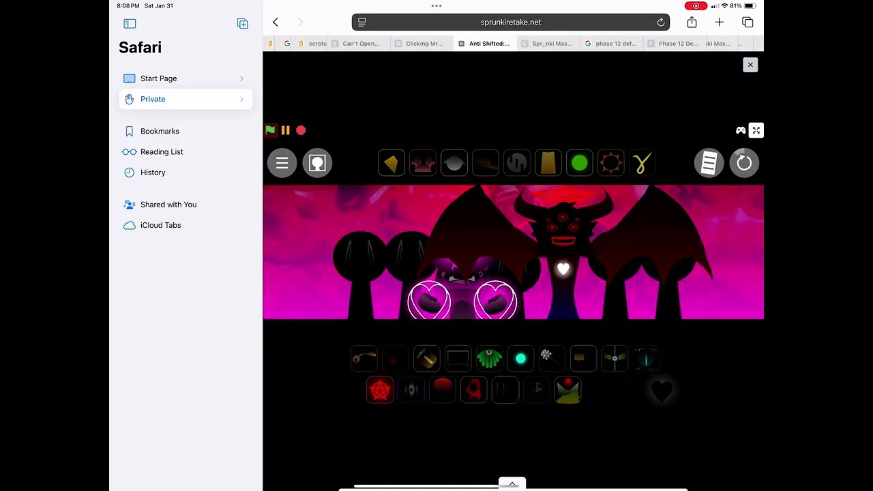The image size is (873, 491).
Task: Open the 'Spr_nki Mas...' tab
Action: pos(547,44)
